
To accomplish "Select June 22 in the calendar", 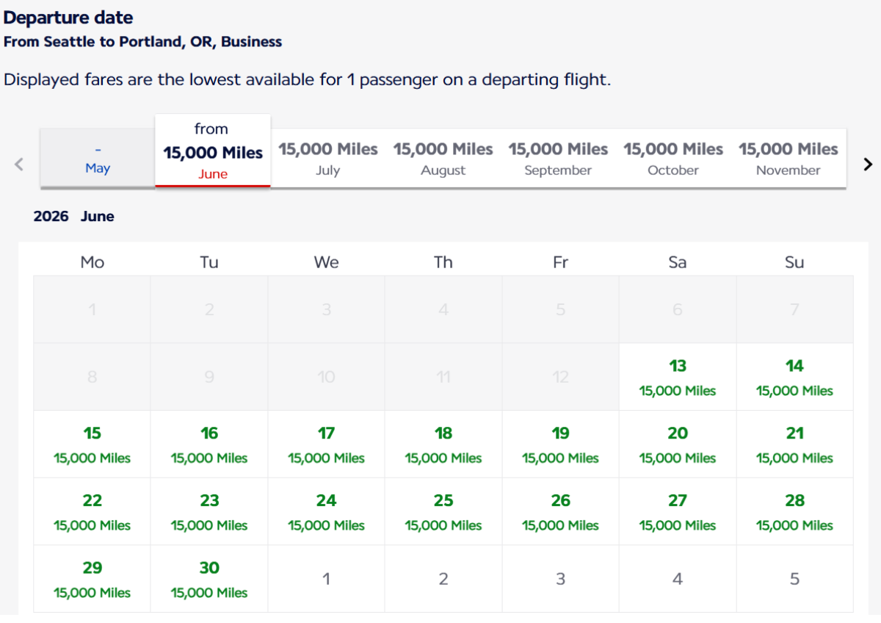I will click(93, 512).
